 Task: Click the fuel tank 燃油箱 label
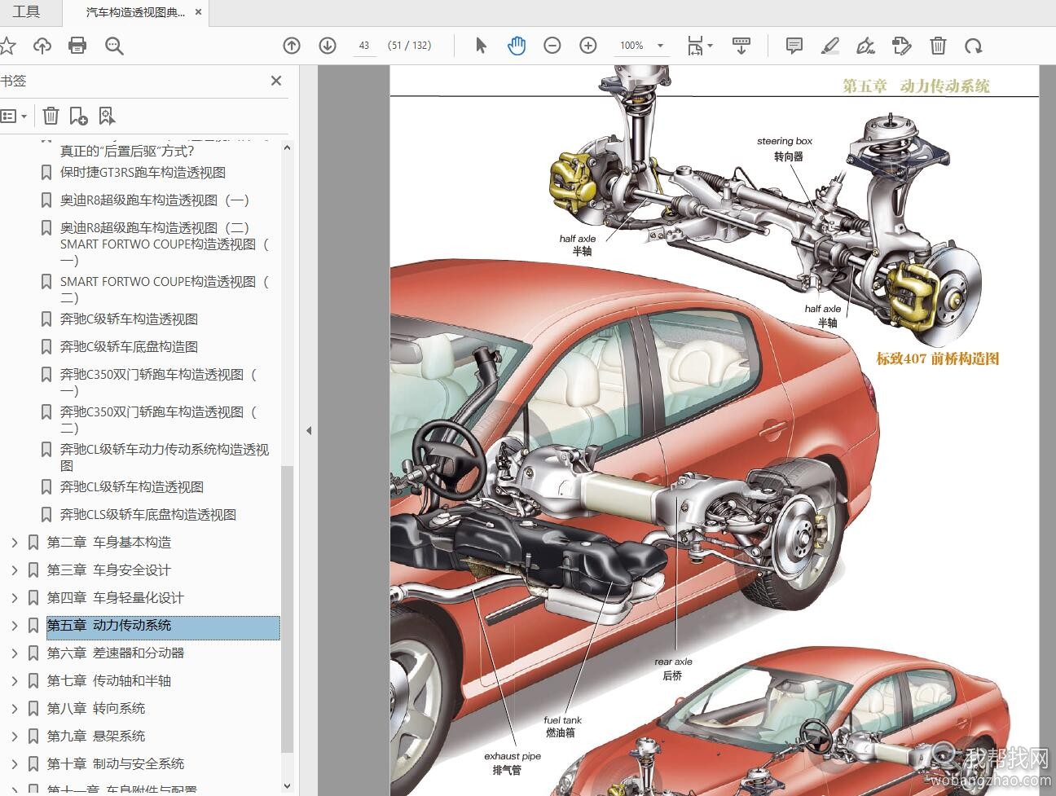(x=562, y=727)
